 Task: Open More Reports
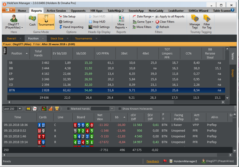coord(121,22)
